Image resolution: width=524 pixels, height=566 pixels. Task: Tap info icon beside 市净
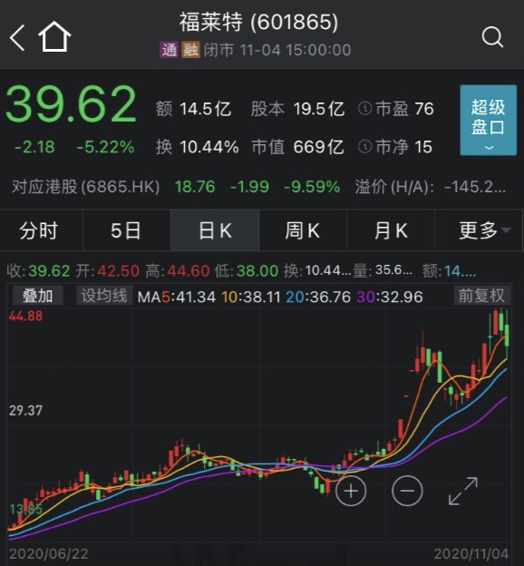[x=364, y=147]
